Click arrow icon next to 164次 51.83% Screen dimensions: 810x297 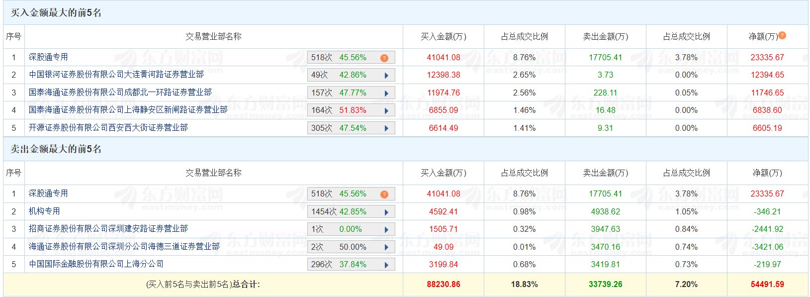point(386,110)
